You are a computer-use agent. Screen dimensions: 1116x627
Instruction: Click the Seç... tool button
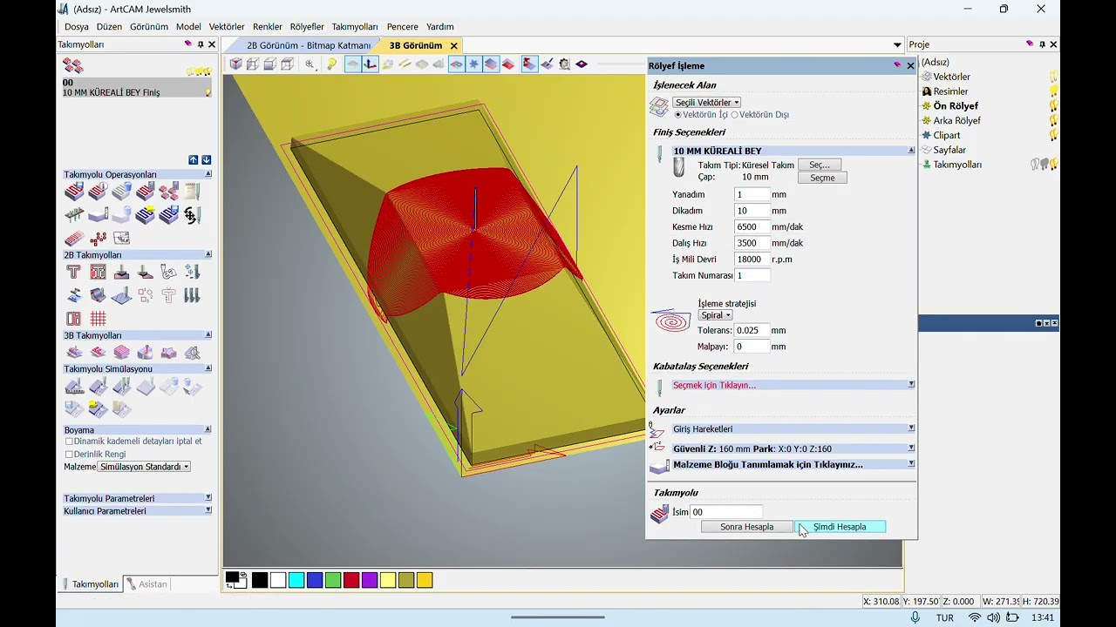[x=820, y=165]
